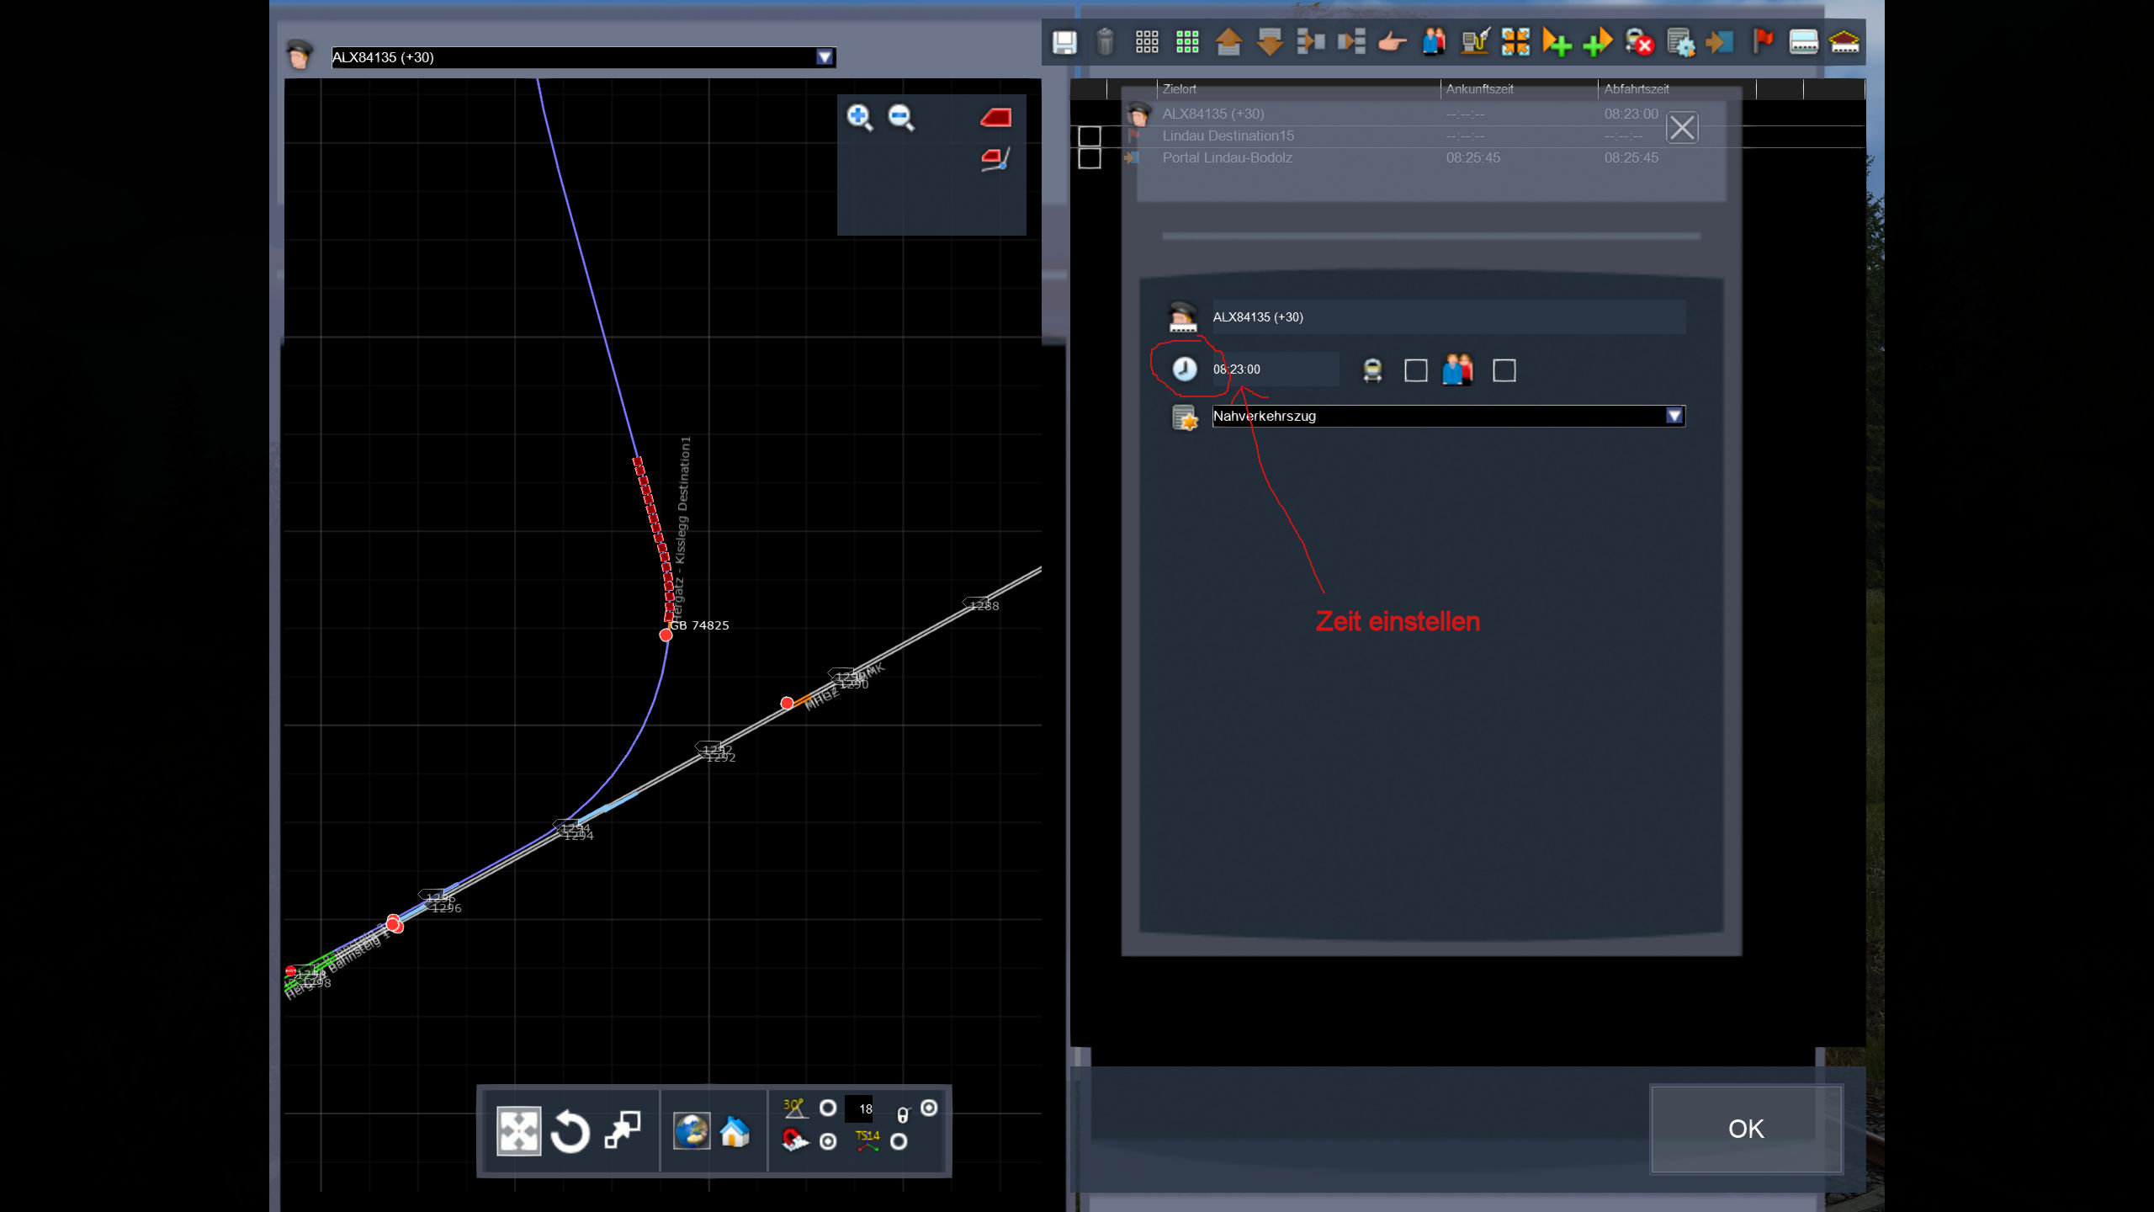The height and width of the screenshot is (1212, 2154).
Task: Click the trash can delete icon
Action: (1105, 42)
